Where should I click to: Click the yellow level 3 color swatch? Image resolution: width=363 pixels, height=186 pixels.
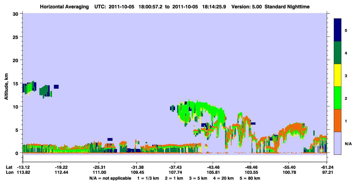point(338,75)
